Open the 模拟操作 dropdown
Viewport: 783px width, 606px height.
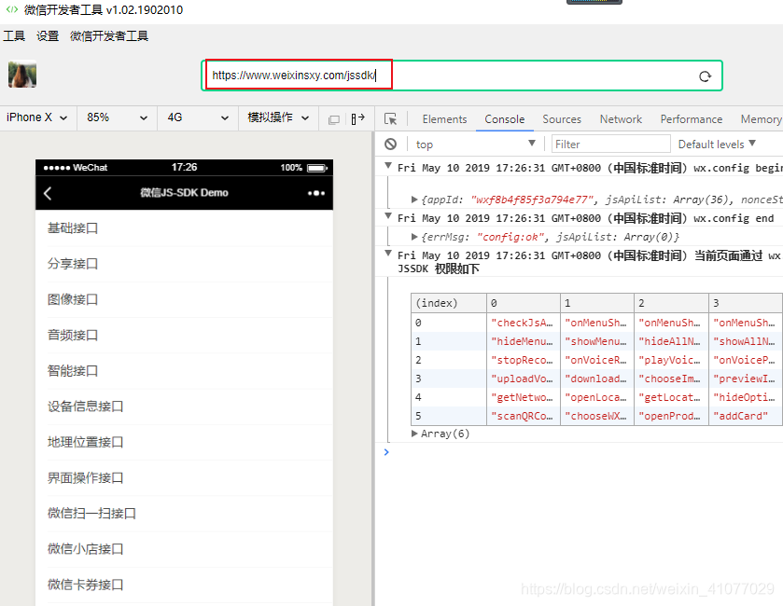pos(279,117)
